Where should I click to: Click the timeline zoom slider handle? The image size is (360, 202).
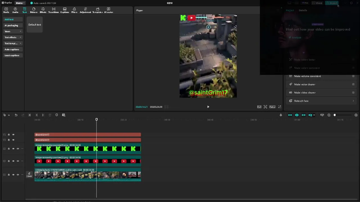point(334,115)
